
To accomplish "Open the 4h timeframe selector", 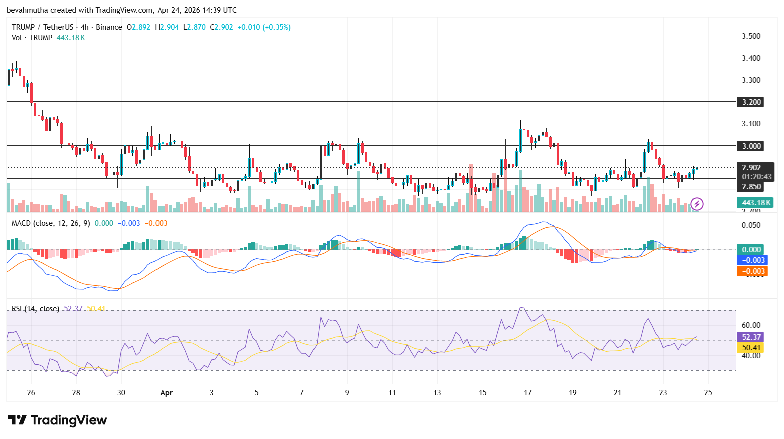I will (83, 27).
